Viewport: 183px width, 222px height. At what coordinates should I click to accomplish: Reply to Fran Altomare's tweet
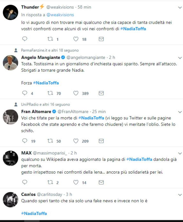(x=25, y=141)
